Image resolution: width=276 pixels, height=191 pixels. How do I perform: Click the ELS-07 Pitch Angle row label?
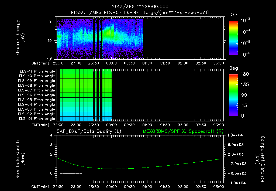pos(36,90)
